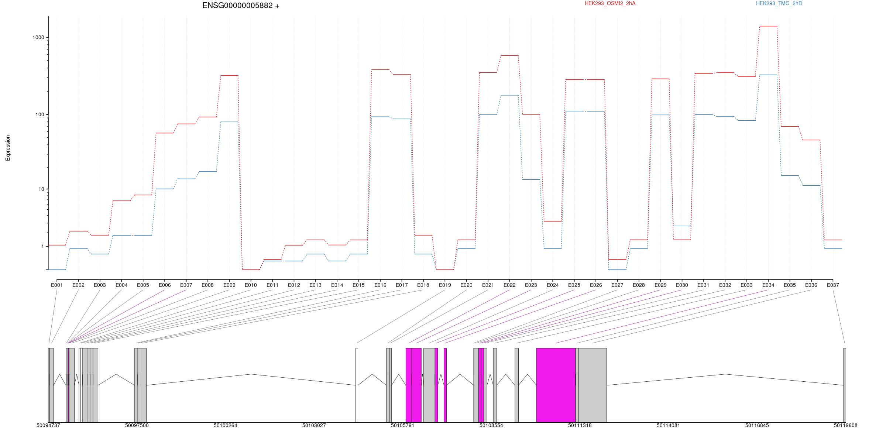Click exon label E006
886x443 pixels.
tap(165, 285)
